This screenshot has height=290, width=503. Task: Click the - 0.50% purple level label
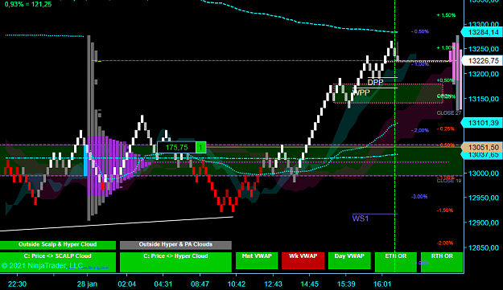(420, 31)
